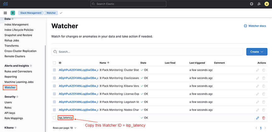
Task: Click edit pencil for Kibana Version watch
Action: 258,86
